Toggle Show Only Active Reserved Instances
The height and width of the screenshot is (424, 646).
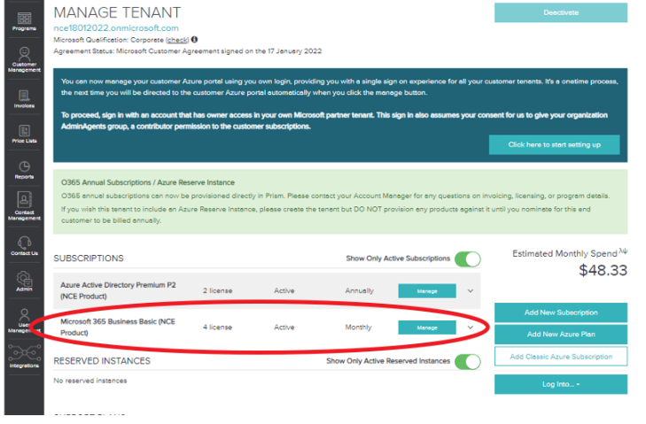coord(467,361)
